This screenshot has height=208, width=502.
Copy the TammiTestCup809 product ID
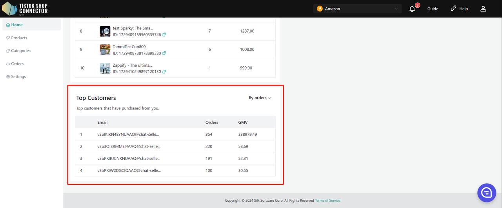164,53
